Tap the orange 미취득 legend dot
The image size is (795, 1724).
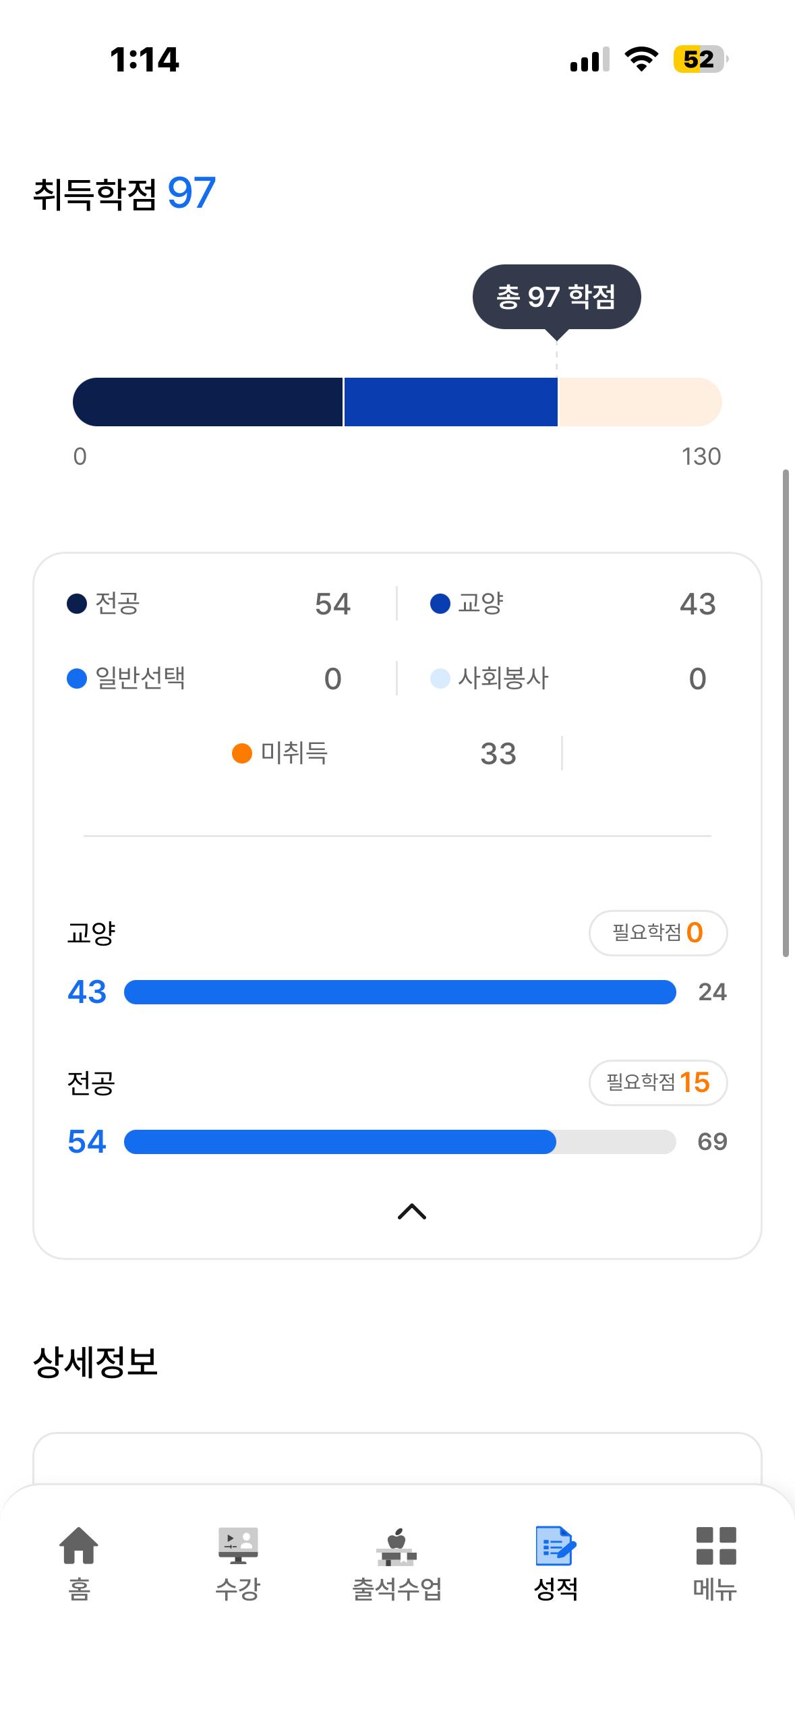pos(242,753)
